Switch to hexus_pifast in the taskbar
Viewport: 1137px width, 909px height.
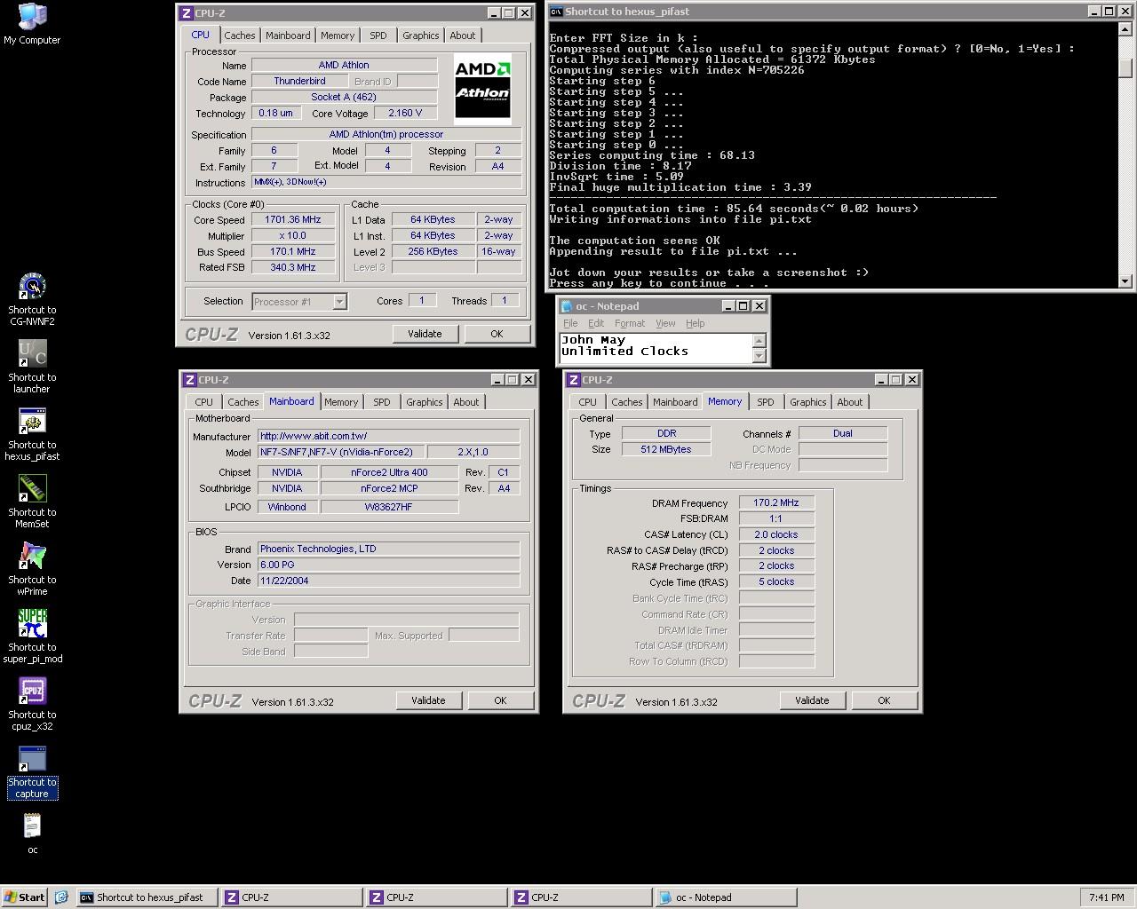147,897
